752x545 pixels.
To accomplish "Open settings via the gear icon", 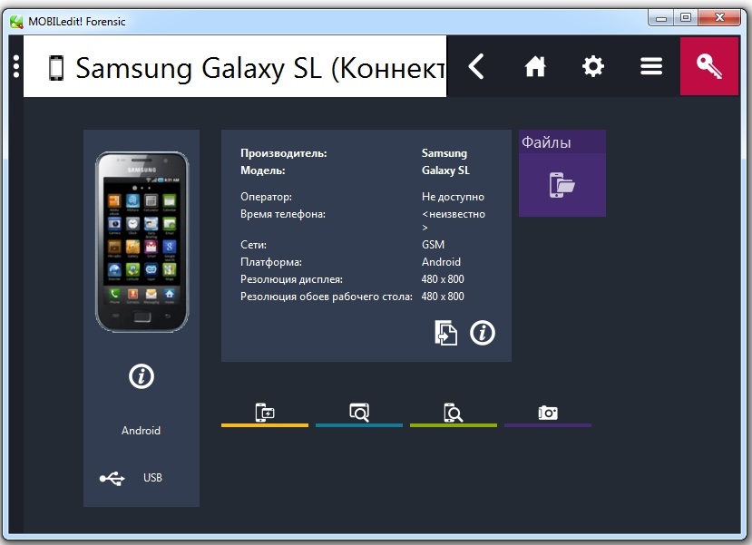I will point(592,66).
